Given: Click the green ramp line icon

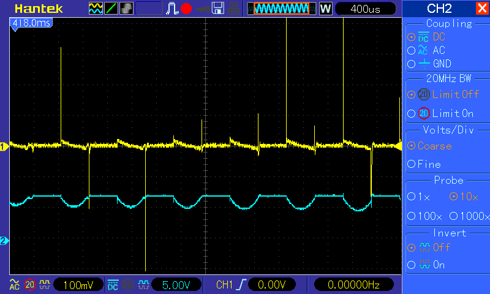Looking at the screenshot, I should pyautogui.click(x=111, y=9).
